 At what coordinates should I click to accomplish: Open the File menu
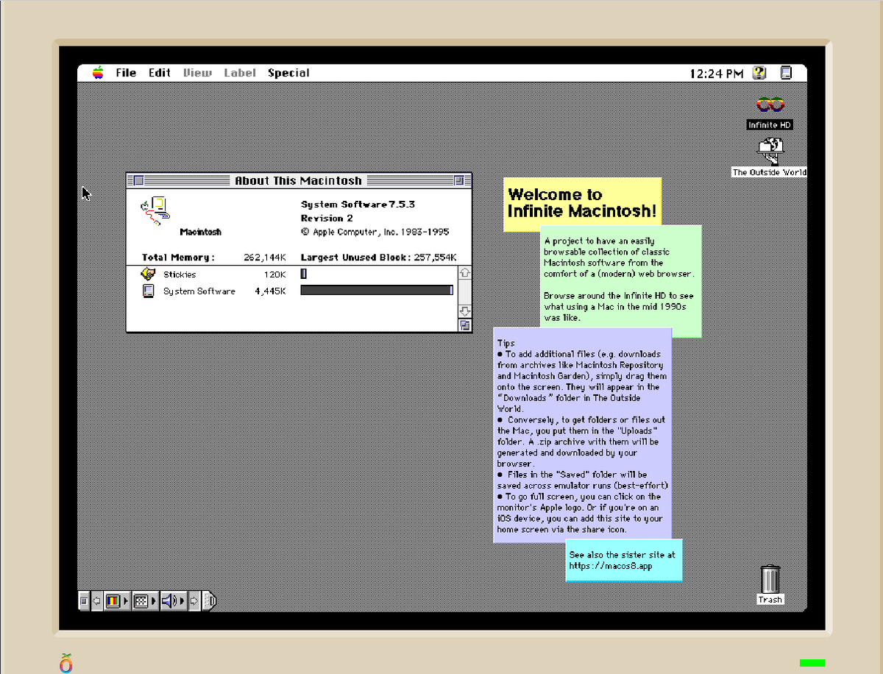point(126,73)
